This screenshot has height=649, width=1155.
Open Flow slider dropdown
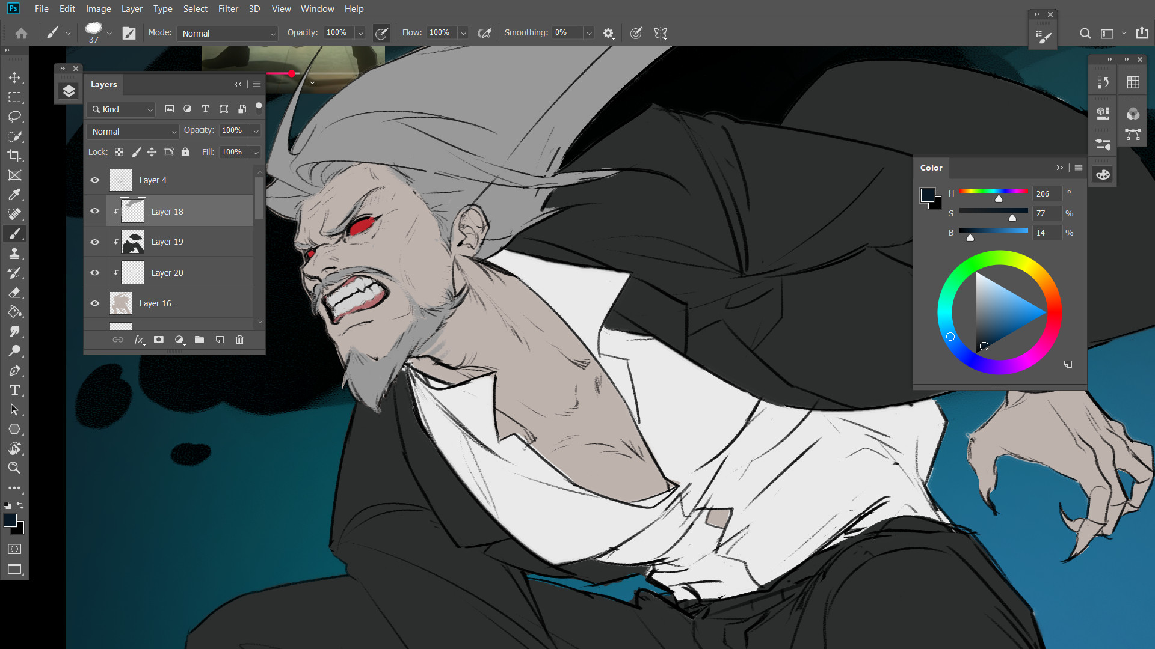tap(463, 34)
